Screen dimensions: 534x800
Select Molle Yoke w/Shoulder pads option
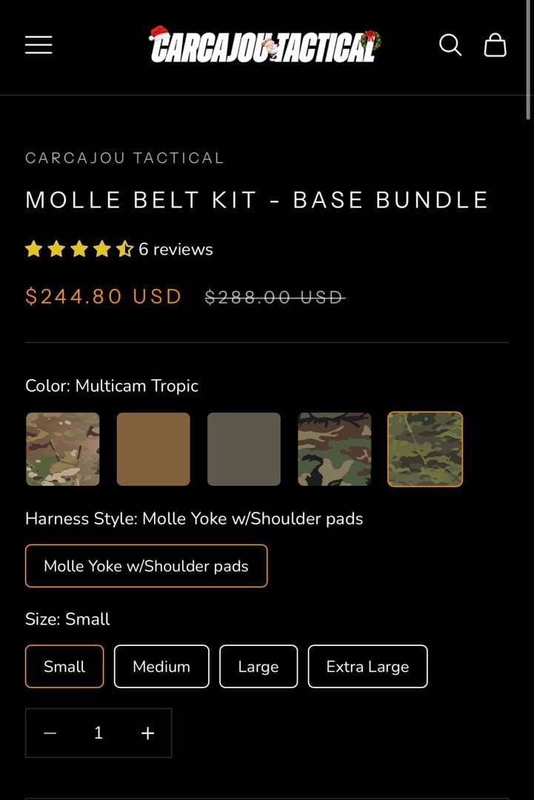pyautogui.click(x=146, y=566)
